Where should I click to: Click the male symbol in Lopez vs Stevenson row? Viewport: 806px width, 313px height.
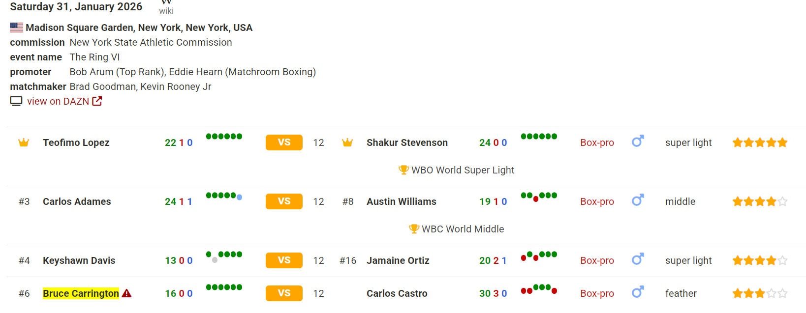pyautogui.click(x=638, y=142)
